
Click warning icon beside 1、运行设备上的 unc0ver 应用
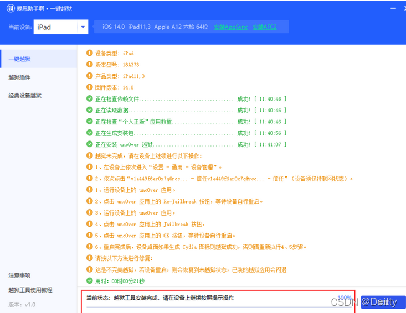(90, 190)
